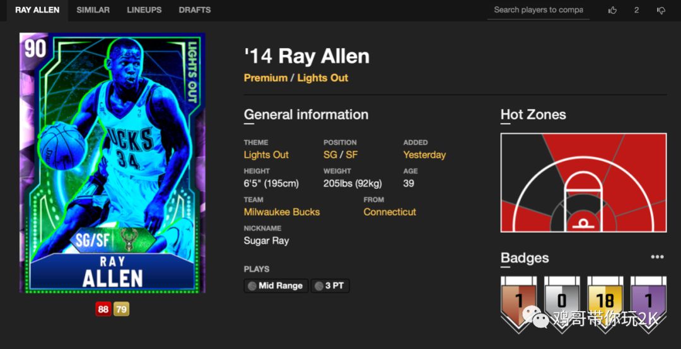Image resolution: width=681 pixels, height=349 pixels.
Task: Click the Mid Range play tag
Action: pyautogui.click(x=276, y=285)
